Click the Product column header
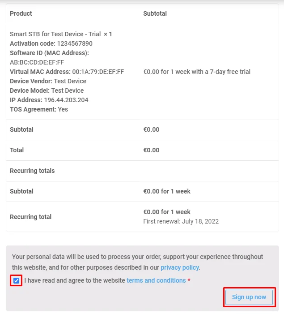The width and height of the screenshot is (284, 314). 21,13
